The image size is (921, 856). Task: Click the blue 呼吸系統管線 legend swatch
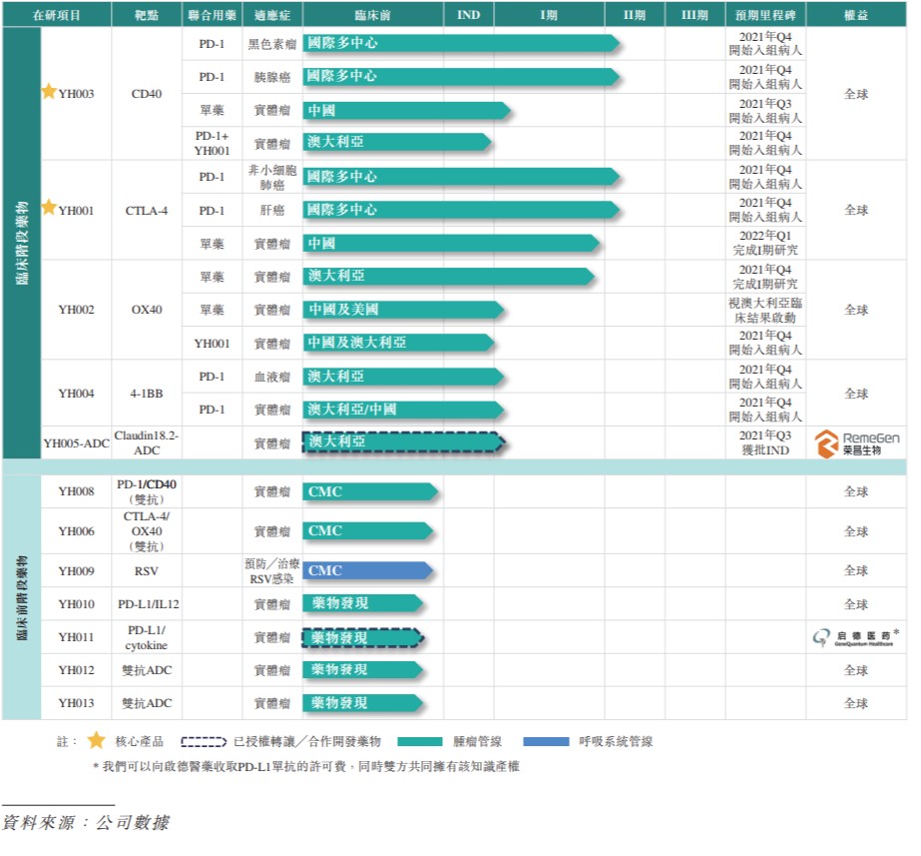click(544, 742)
